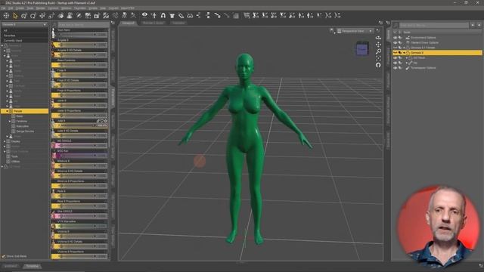Open the File menu

click(3, 8)
